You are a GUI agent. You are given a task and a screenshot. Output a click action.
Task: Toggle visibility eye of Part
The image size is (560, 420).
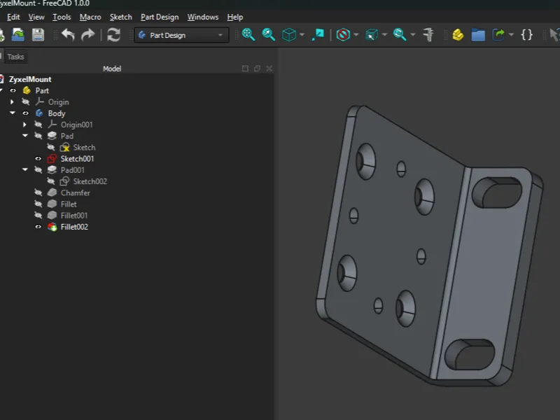pyautogui.click(x=13, y=90)
